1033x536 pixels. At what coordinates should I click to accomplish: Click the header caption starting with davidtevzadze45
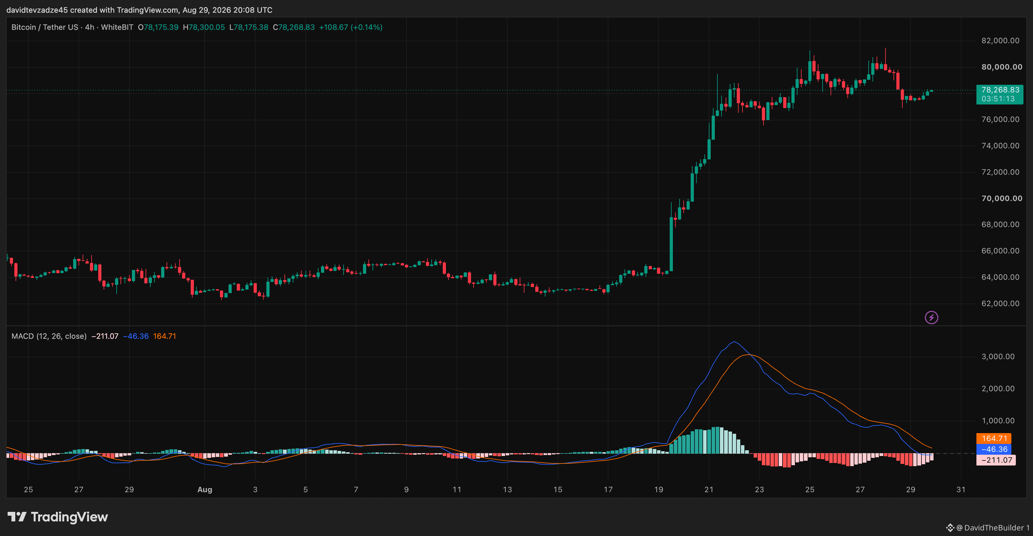pyautogui.click(x=140, y=10)
